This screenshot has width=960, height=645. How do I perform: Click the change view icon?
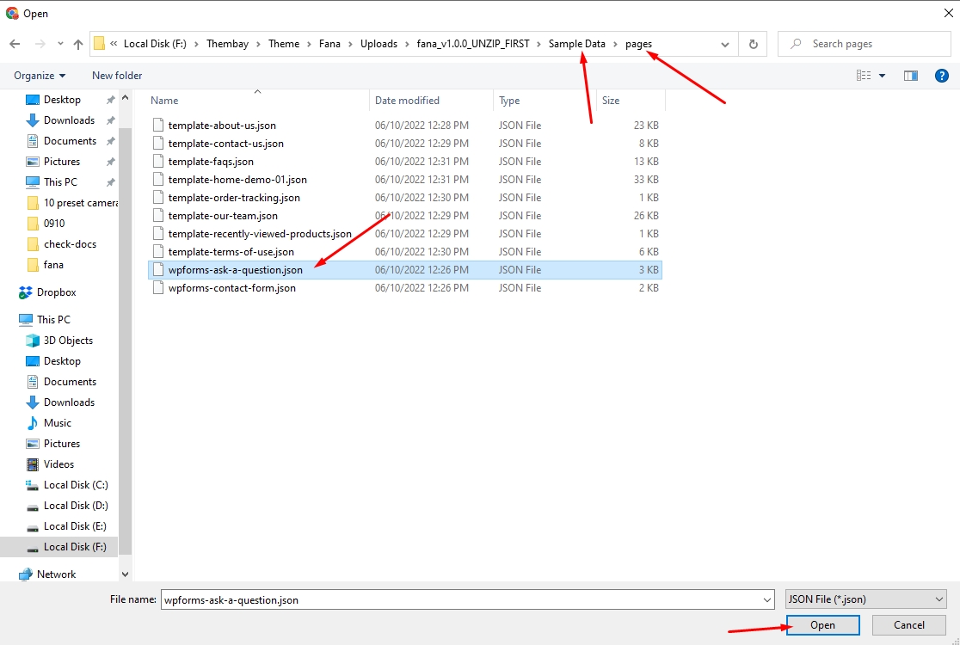(x=864, y=76)
